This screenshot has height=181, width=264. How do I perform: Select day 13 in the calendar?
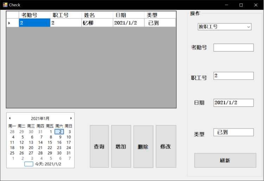coord(31,142)
